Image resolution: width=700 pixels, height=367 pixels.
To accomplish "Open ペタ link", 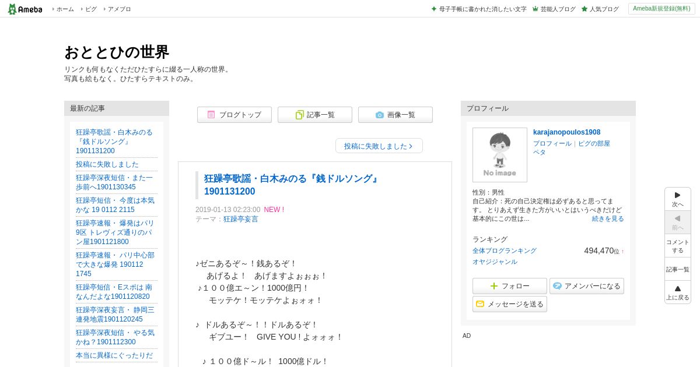I will [x=540, y=152].
